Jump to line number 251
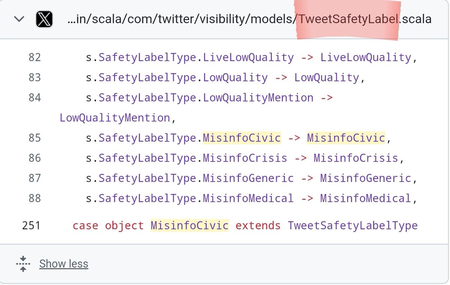Screen dimensions: 450x285 pos(31,225)
